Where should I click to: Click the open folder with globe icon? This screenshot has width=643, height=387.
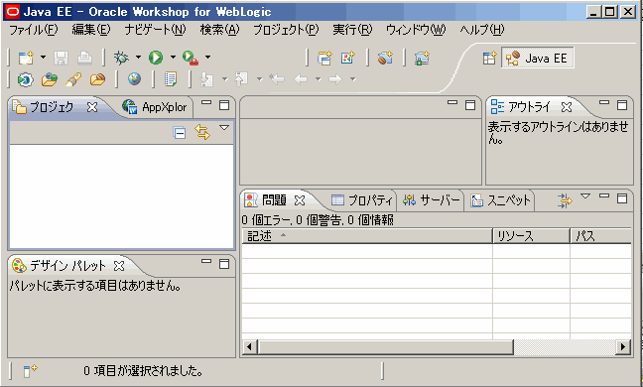coord(50,79)
